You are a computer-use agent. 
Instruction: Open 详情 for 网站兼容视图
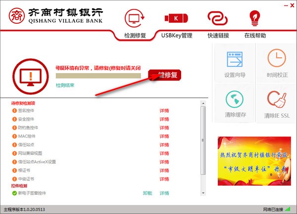pyautogui.click(x=164, y=153)
